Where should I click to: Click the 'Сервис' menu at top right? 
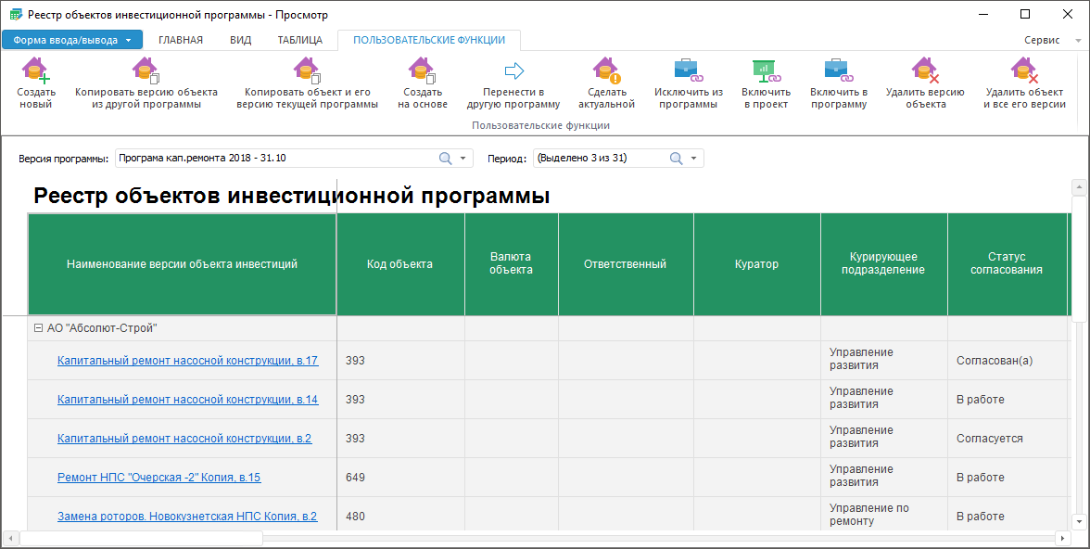1042,41
